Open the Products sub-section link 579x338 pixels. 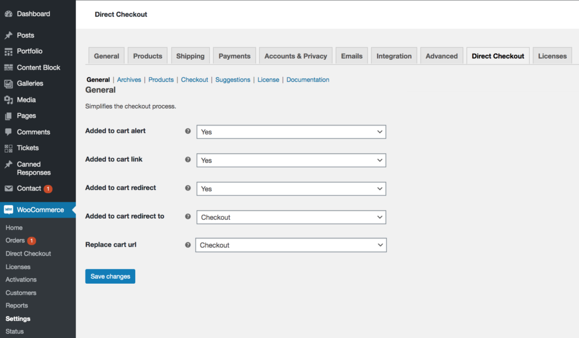tap(161, 80)
